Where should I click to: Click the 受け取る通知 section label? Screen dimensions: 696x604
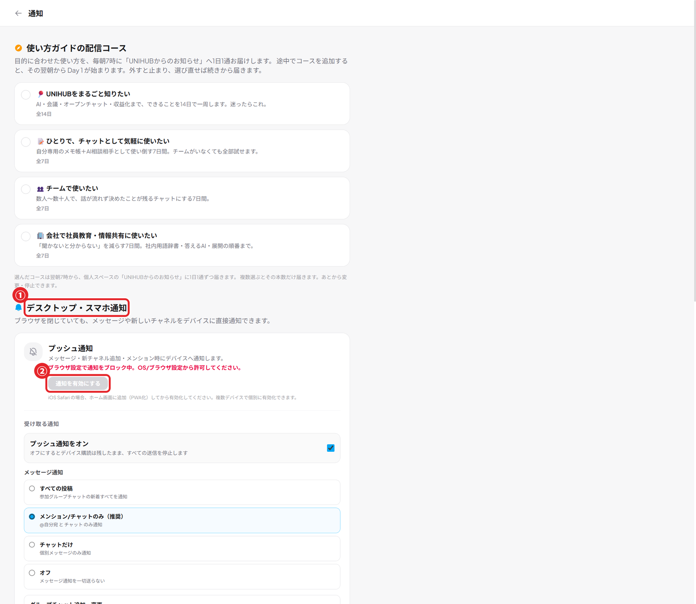(x=41, y=424)
